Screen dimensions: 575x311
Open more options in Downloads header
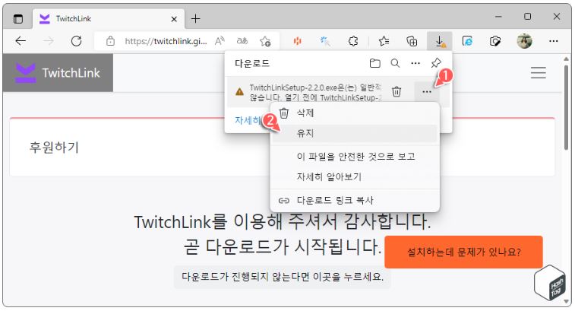click(x=415, y=63)
